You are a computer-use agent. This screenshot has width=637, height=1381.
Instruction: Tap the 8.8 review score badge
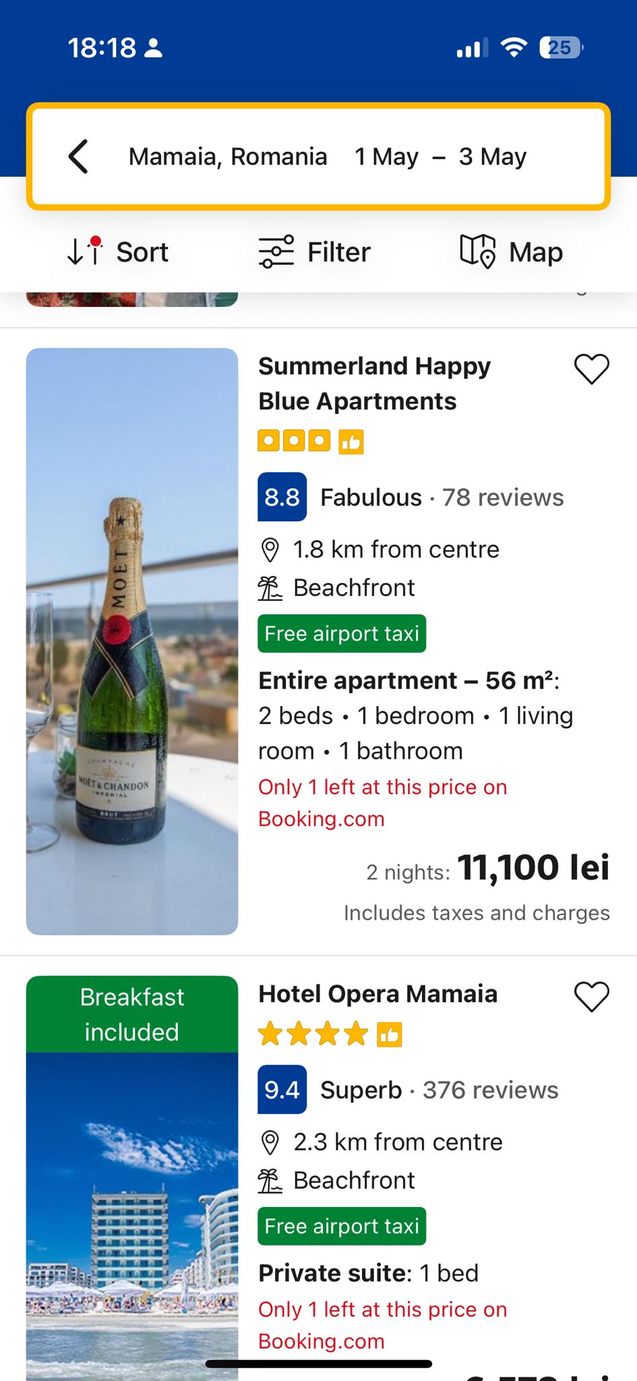click(282, 498)
